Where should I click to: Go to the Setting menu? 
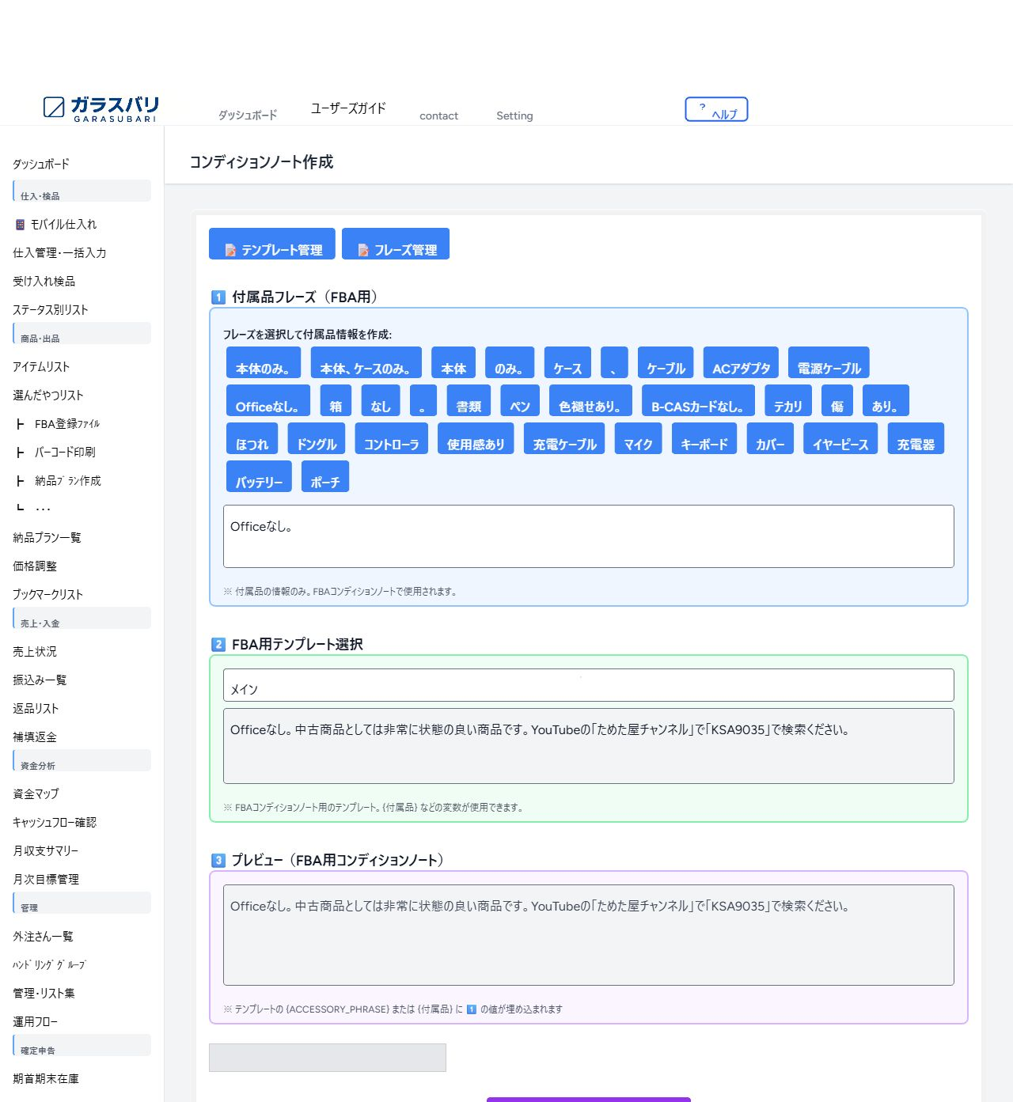click(x=514, y=116)
